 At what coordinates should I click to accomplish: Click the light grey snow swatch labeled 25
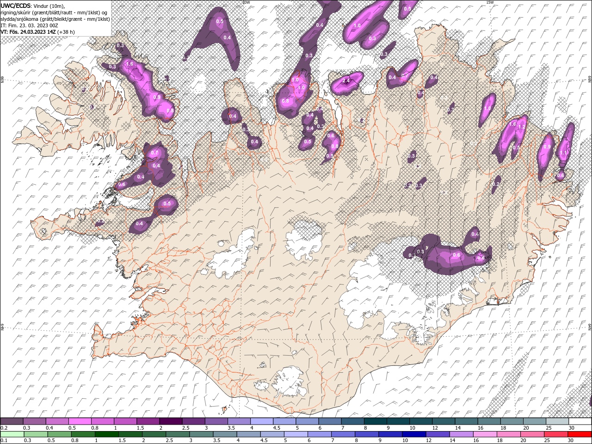click(557, 421)
